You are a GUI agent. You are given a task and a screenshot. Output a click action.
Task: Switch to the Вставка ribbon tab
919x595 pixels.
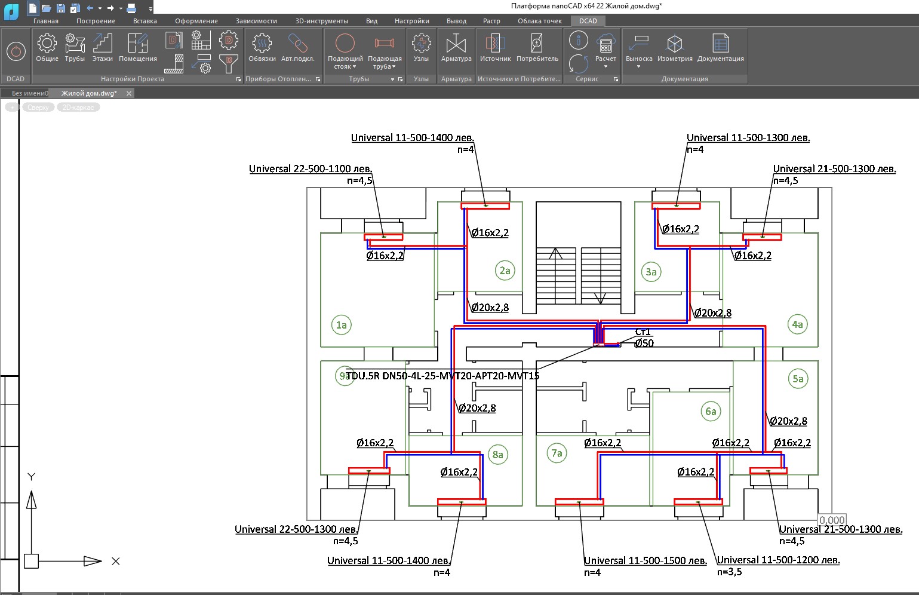(145, 21)
